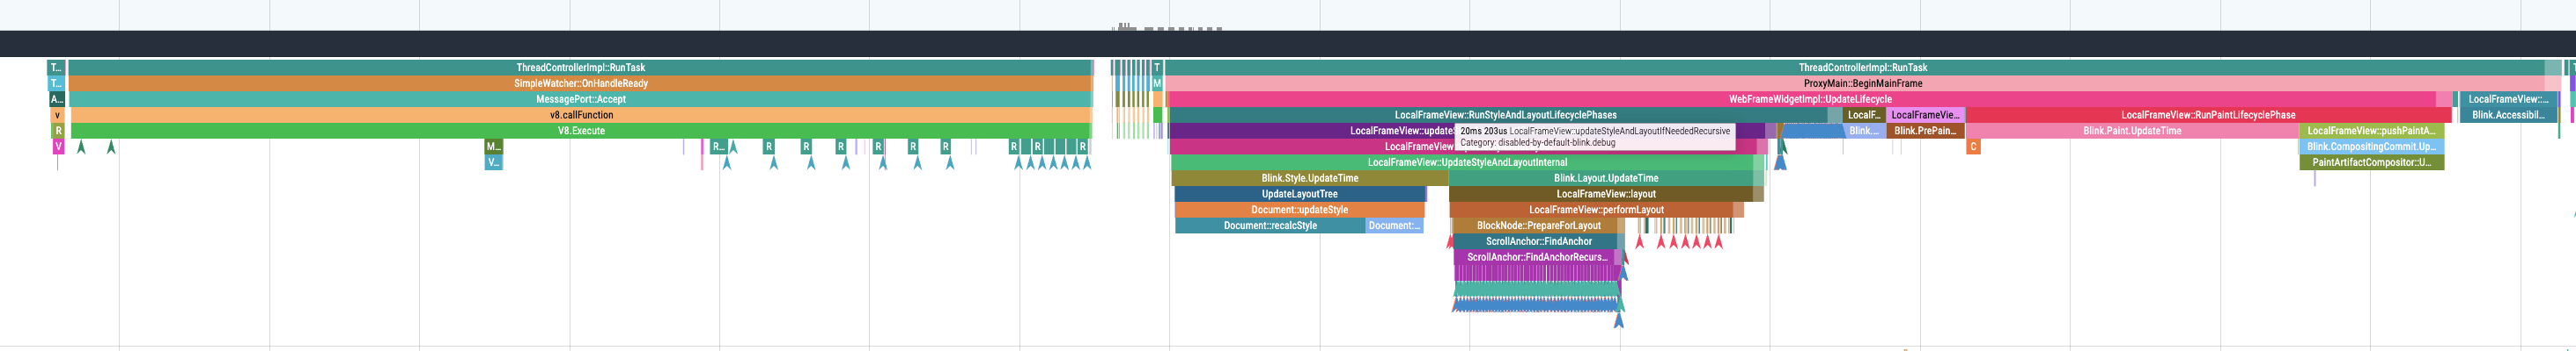Screen dimensions: 2576x351
Task: Click the overview minimap activity bars at top
Action: click(1167, 27)
